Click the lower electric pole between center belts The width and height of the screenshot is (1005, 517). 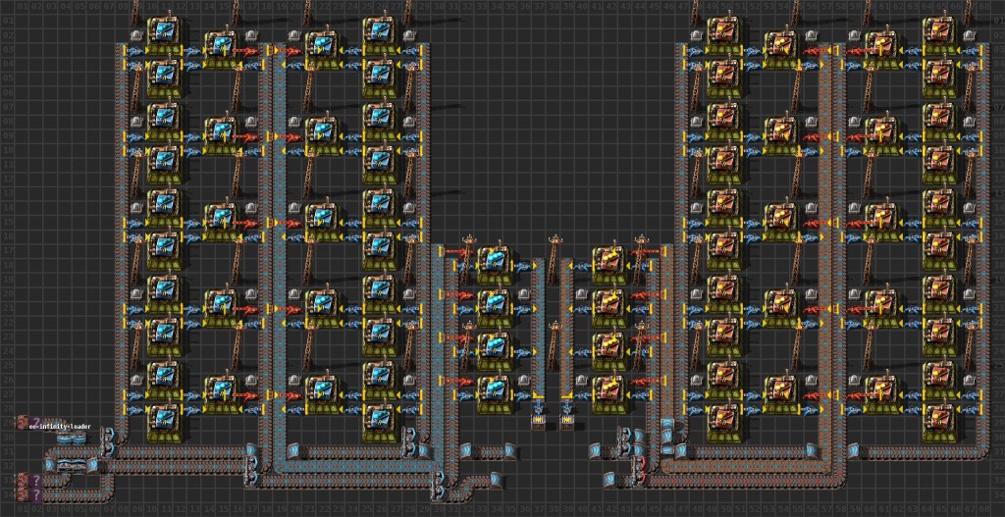[x=553, y=346]
